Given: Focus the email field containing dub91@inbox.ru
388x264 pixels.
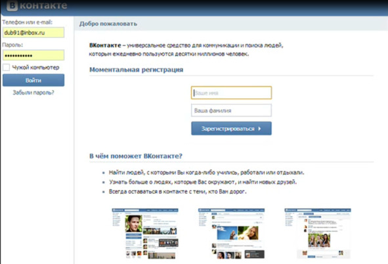Looking at the screenshot, I should click(x=33, y=32).
